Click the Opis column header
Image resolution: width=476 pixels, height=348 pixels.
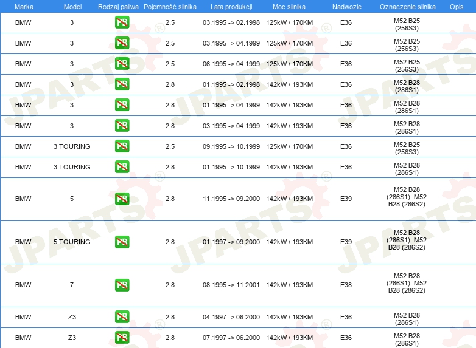[457, 7]
